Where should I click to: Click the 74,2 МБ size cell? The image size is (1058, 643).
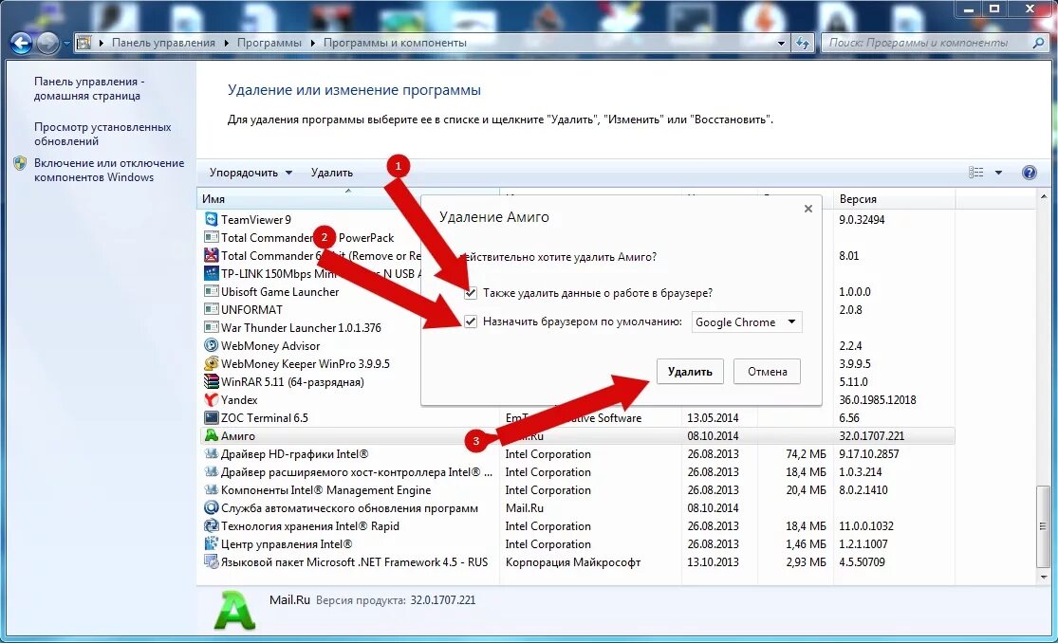806,454
